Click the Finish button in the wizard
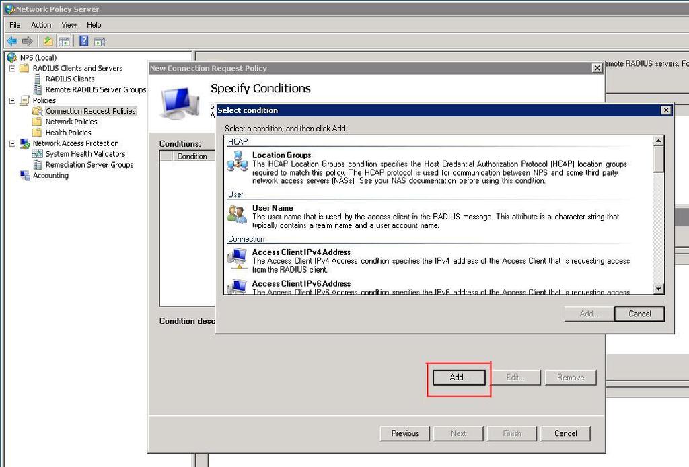This screenshot has height=467, width=689. pos(512,433)
